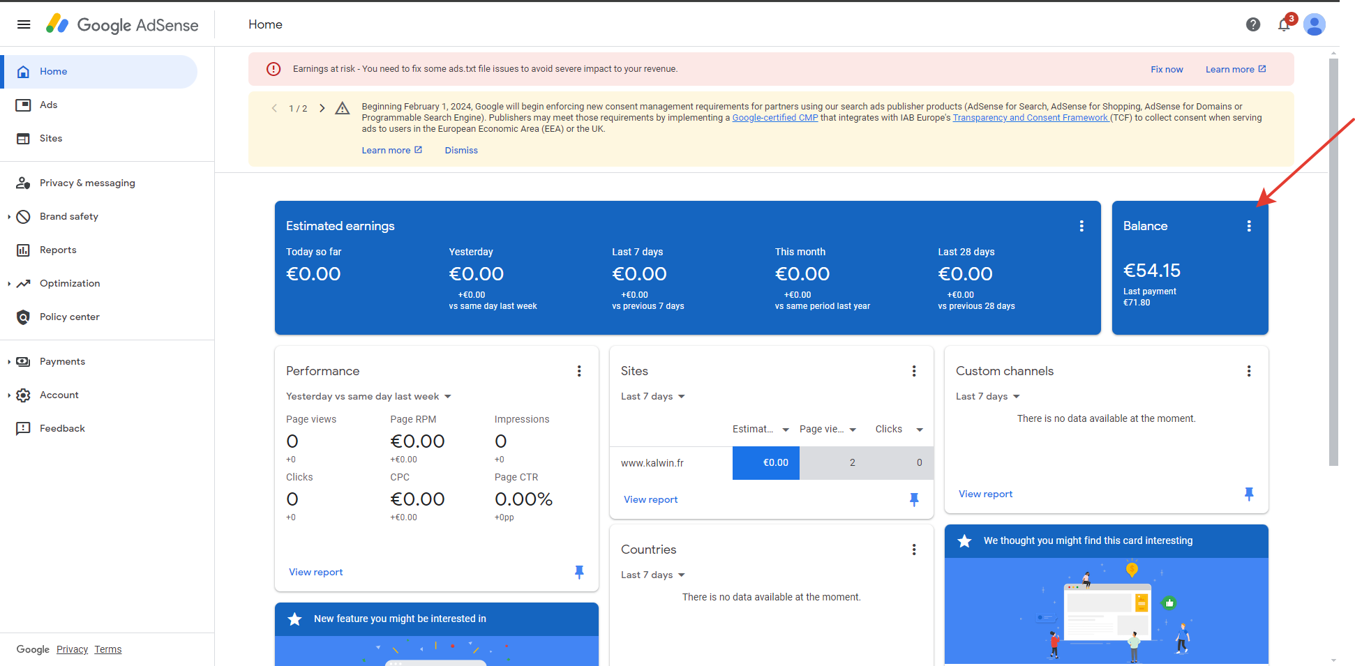Pin the Performance card
The width and height of the screenshot is (1355, 666).
tap(579, 572)
